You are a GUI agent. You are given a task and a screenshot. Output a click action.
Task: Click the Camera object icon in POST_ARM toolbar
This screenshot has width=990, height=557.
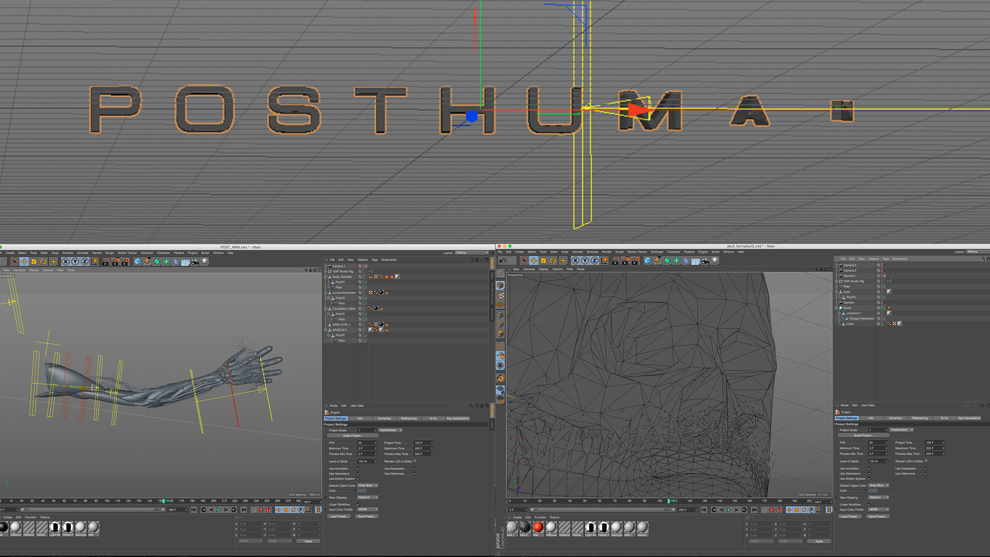coord(195,262)
